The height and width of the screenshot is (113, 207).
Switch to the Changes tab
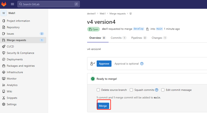tap(159, 38)
